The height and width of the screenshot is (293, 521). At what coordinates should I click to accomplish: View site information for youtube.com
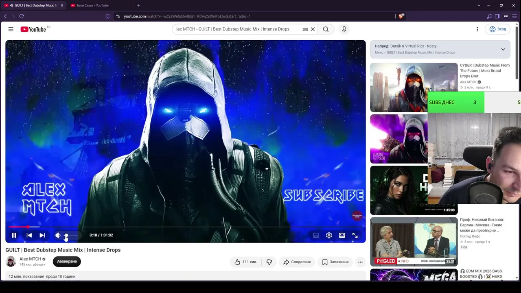tap(118, 16)
